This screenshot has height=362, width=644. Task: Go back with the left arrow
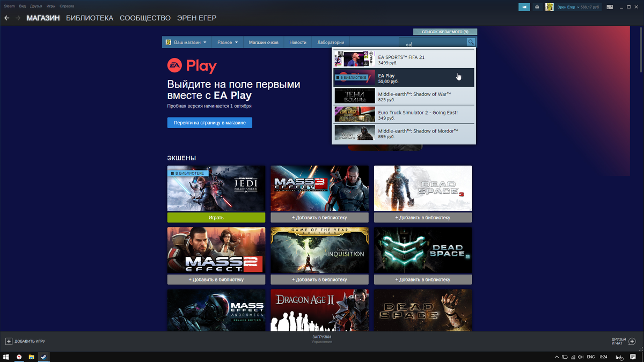tap(6, 18)
